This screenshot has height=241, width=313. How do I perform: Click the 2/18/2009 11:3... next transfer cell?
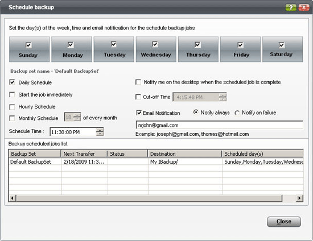84,161
